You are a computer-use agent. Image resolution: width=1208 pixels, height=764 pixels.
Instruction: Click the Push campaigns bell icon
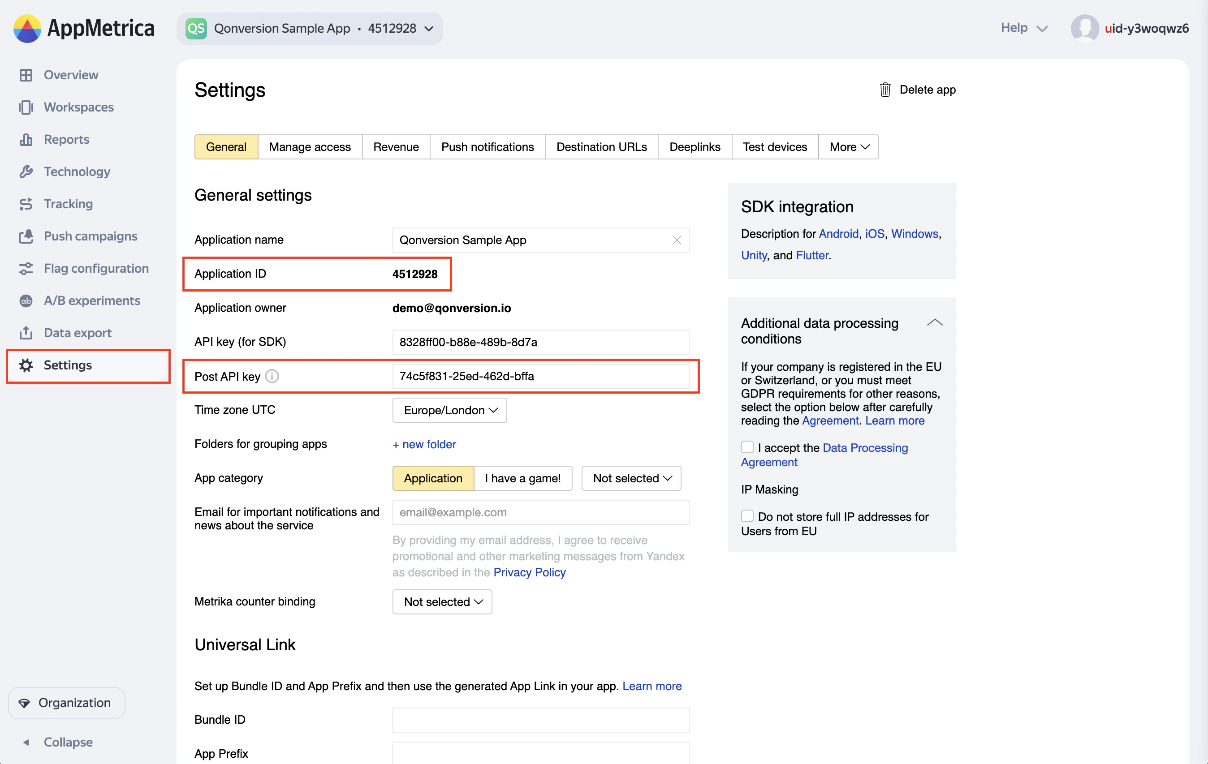26,236
